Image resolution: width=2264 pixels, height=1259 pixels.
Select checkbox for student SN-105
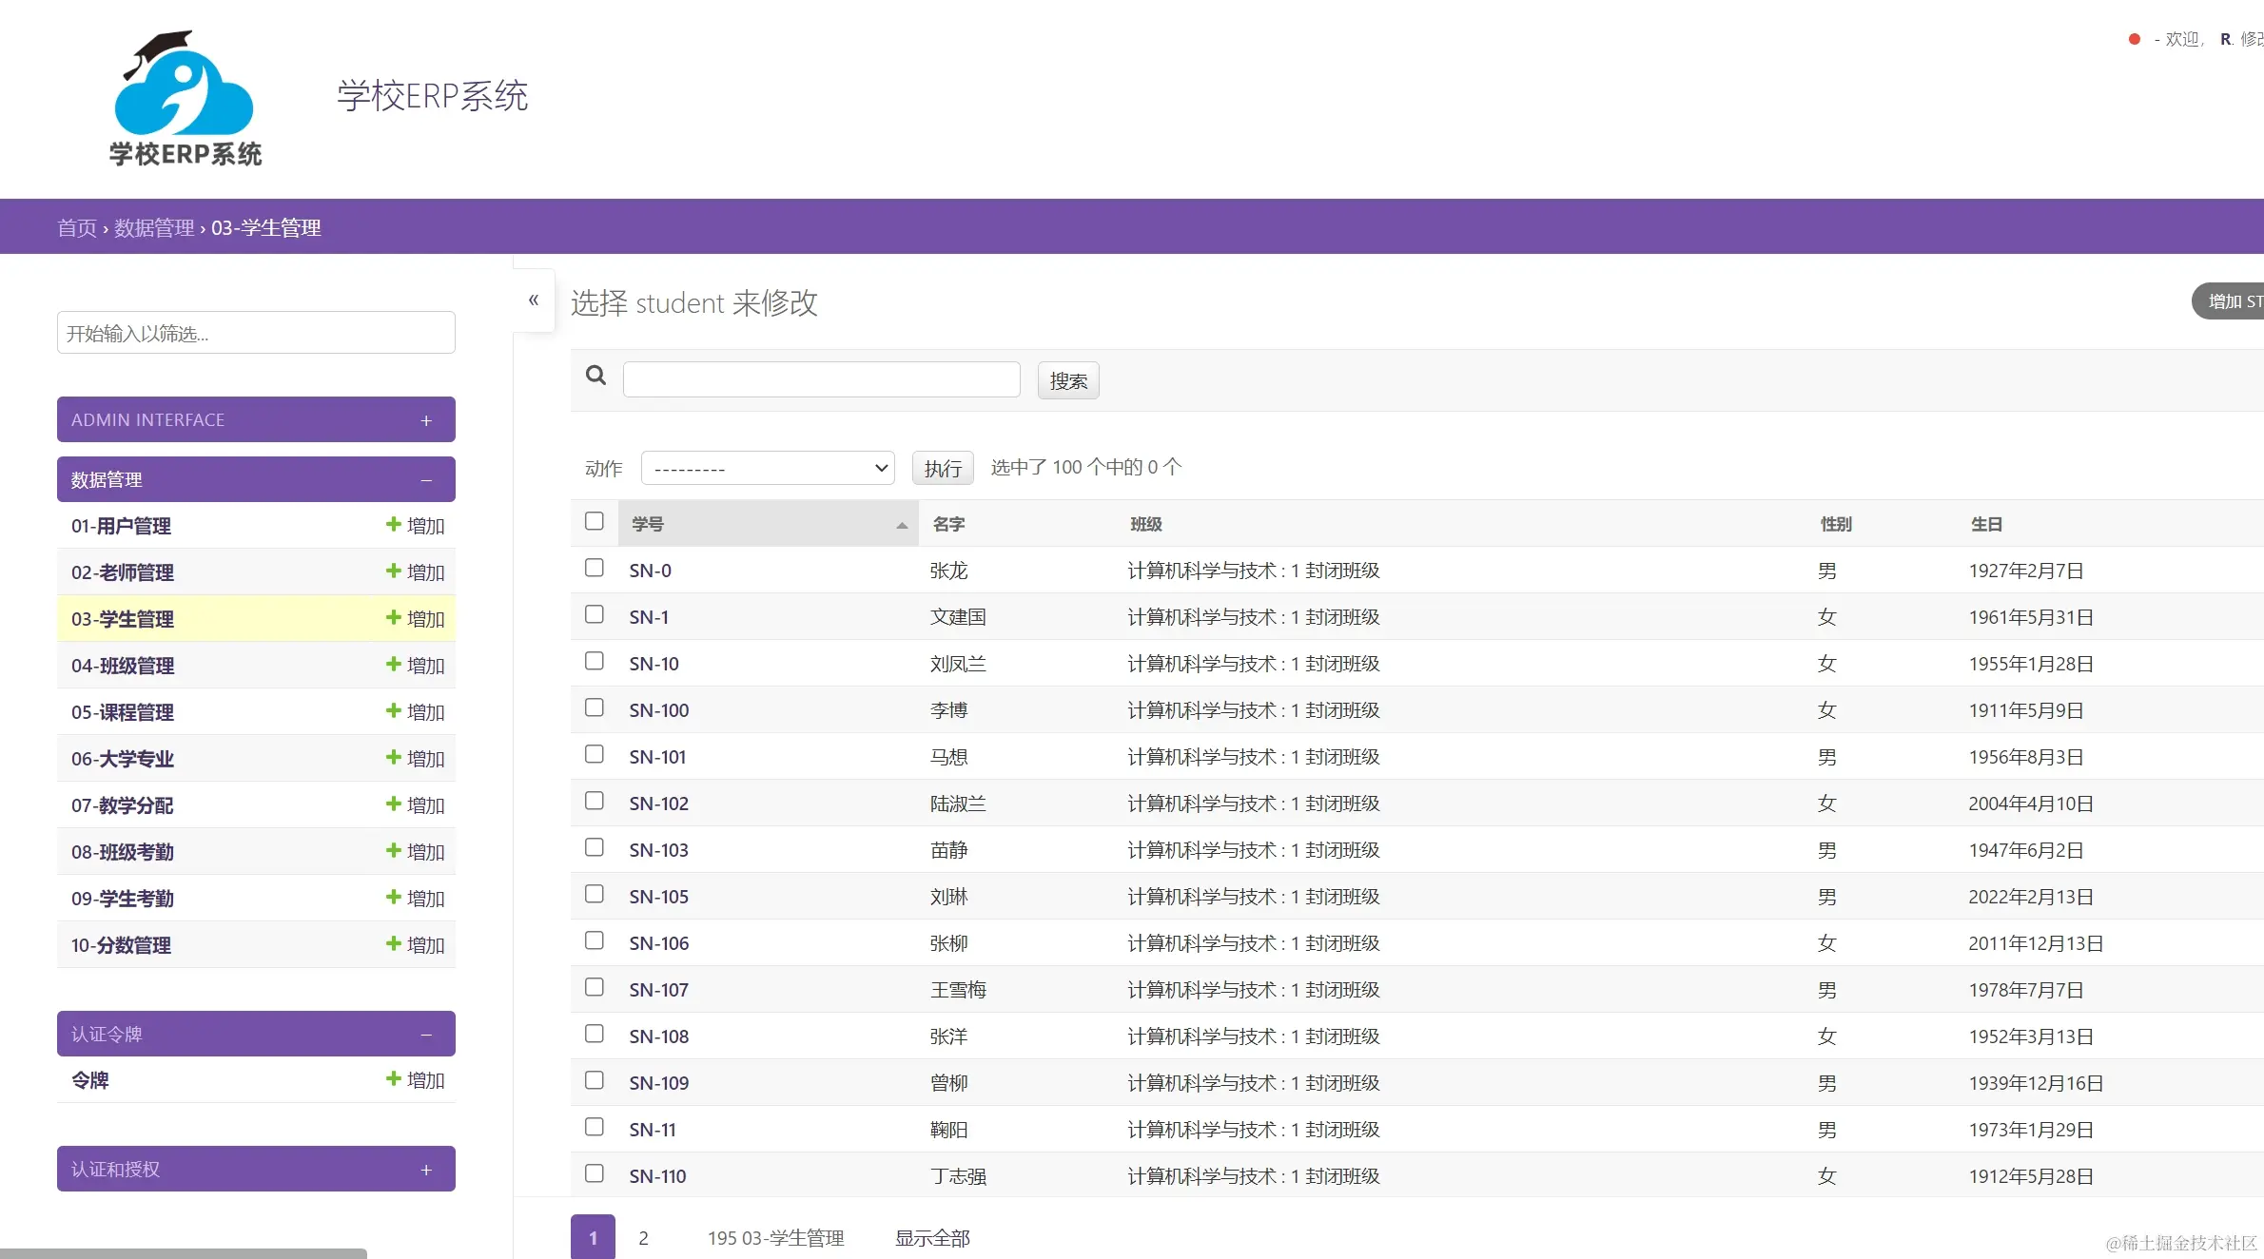tap(595, 894)
